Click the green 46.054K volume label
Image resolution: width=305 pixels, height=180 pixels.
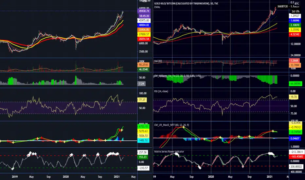[143, 69]
